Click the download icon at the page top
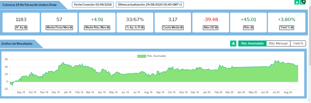This screenshot has height=103, width=311. [x=297, y=2]
